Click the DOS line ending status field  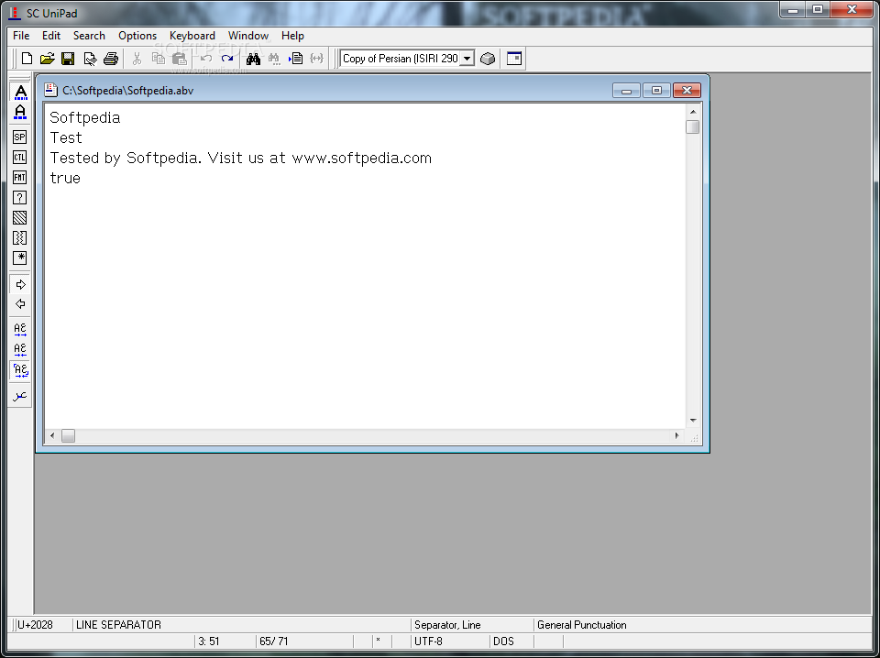pyautogui.click(x=511, y=642)
